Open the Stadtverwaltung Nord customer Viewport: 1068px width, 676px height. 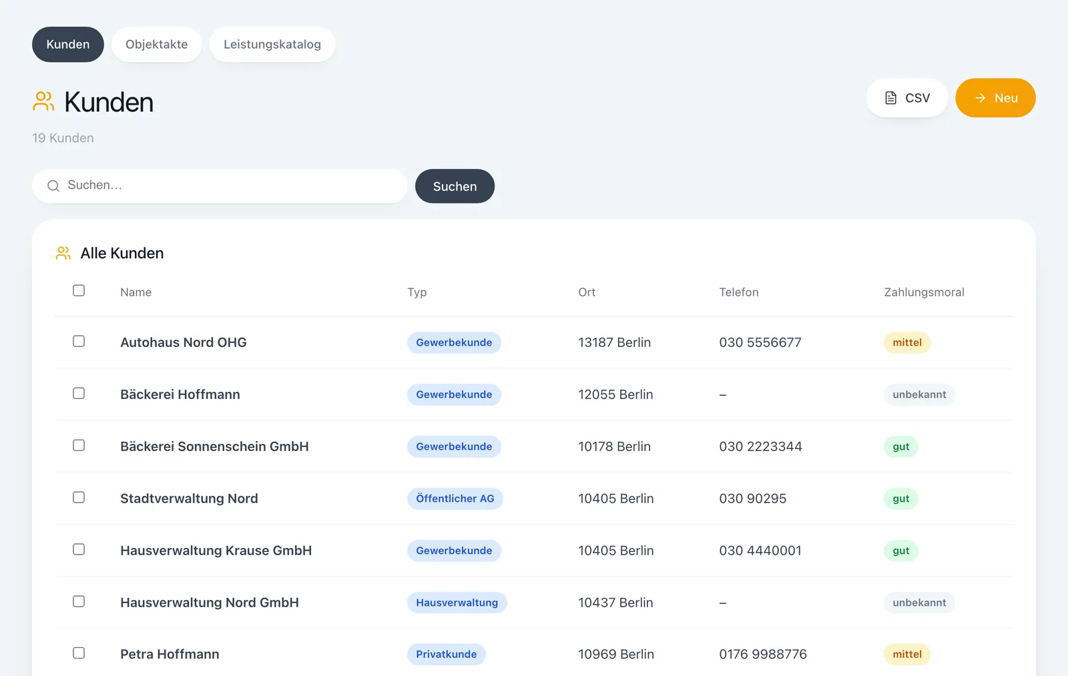(189, 498)
